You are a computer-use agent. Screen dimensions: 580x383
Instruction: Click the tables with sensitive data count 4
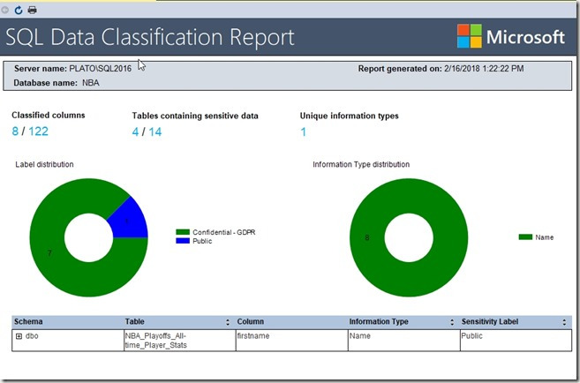(136, 132)
